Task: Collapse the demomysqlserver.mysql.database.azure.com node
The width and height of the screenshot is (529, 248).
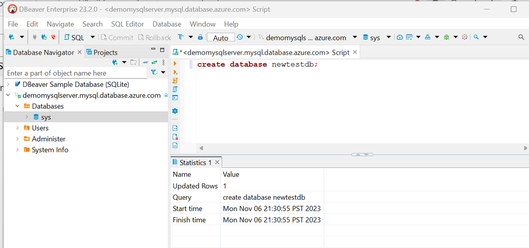Action: click(8, 95)
